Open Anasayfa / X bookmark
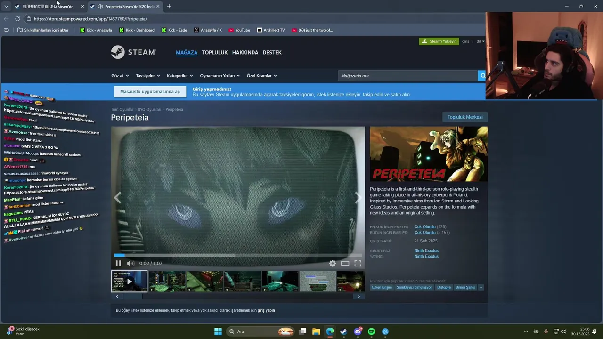The image size is (603, 339). pos(208,30)
